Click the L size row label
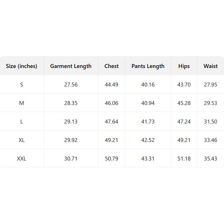This screenshot has width=224, height=224. (x=22, y=122)
